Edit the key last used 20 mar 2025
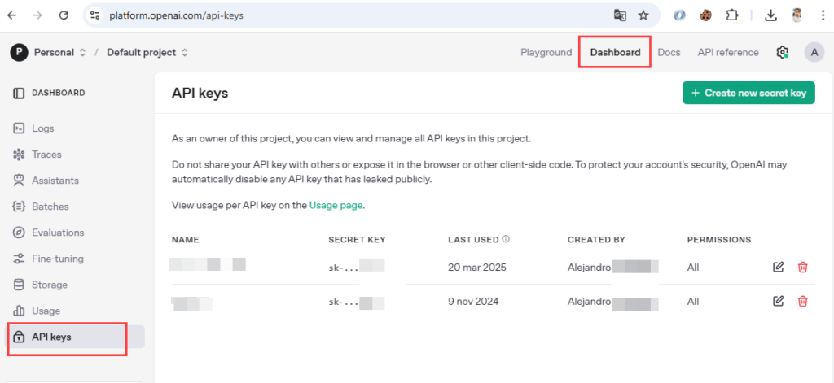834x383 pixels. coord(778,268)
